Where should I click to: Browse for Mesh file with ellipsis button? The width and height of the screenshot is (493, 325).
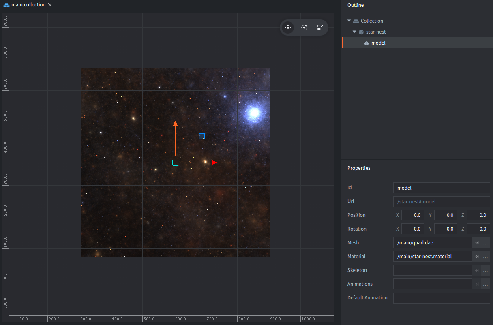coord(485,243)
